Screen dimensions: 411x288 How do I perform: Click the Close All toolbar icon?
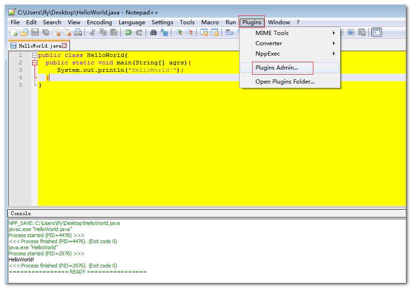tap(67, 33)
